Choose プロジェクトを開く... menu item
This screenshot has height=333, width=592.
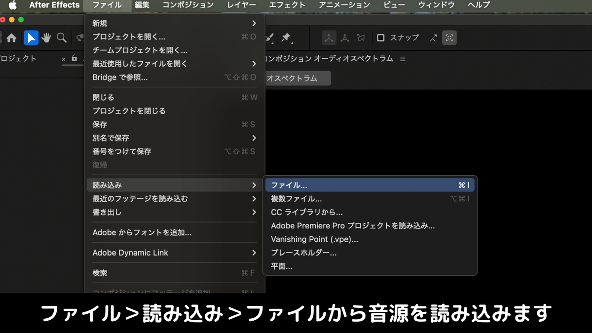click(175, 37)
